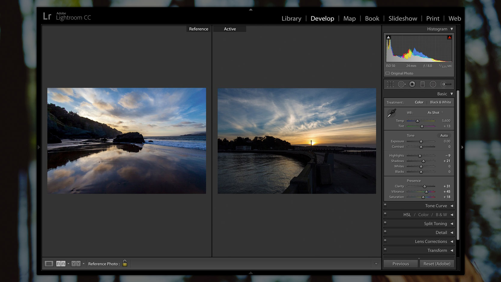Enable the highlight clipping warning triangle
Viewport: 501px width, 282px height.
[x=449, y=37]
